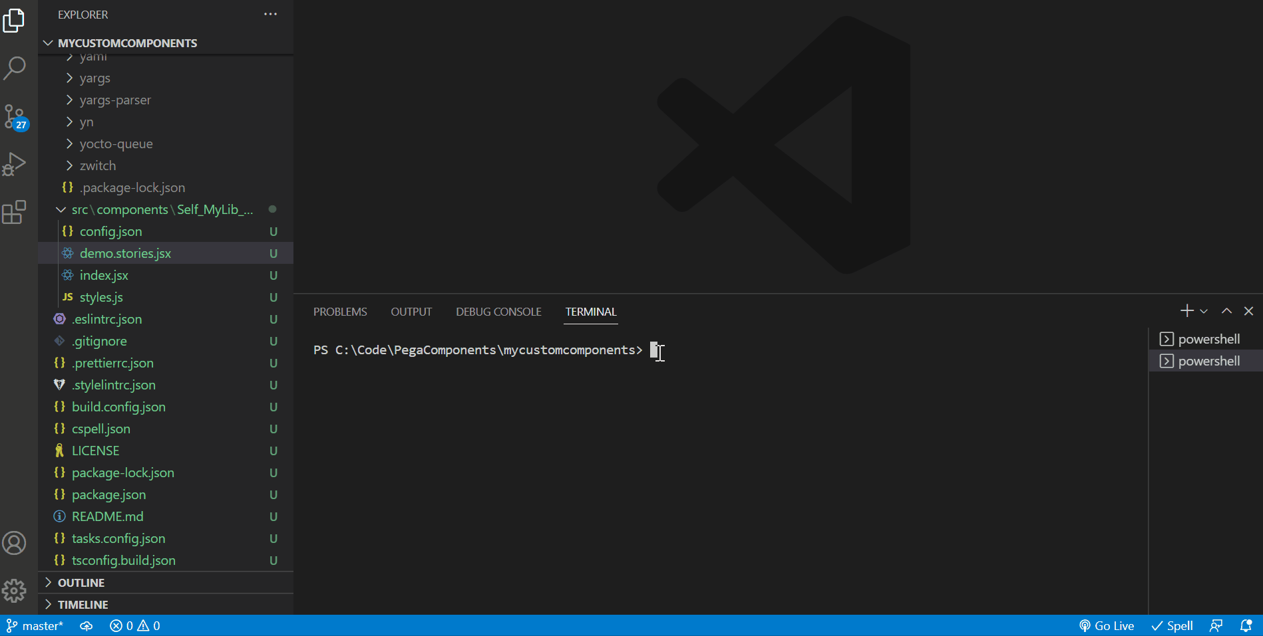Open .gitignore file

pos(166,342)
